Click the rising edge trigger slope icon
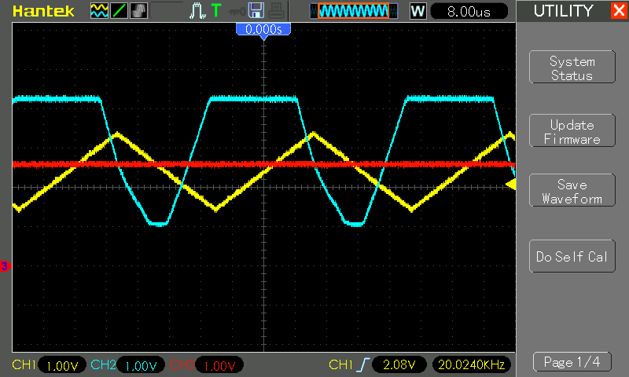Screen dimensions: 629x377 [363, 365]
